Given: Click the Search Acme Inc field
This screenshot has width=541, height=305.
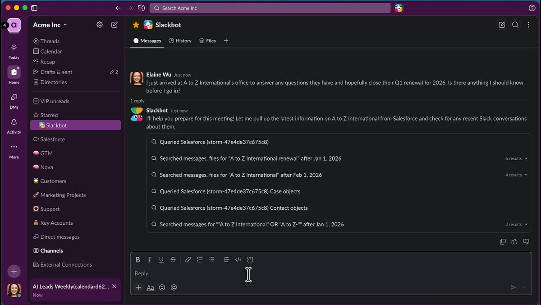Looking at the screenshot, I should 270,8.
